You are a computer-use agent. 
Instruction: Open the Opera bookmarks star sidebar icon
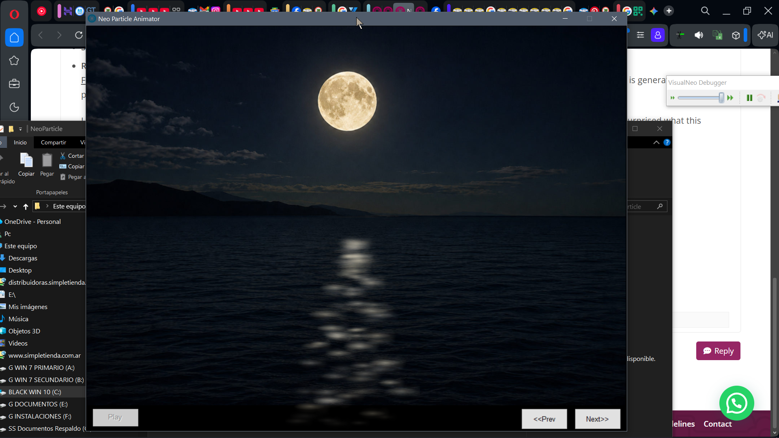[x=14, y=60]
